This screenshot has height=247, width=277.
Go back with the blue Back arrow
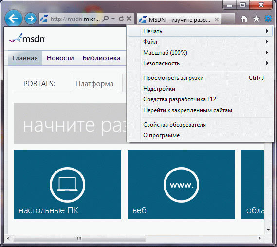14,19
